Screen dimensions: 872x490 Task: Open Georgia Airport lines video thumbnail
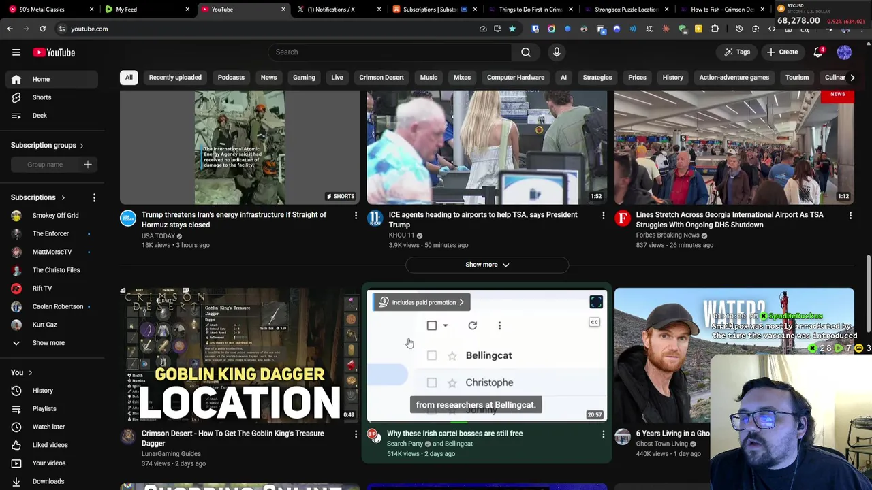(734, 148)
